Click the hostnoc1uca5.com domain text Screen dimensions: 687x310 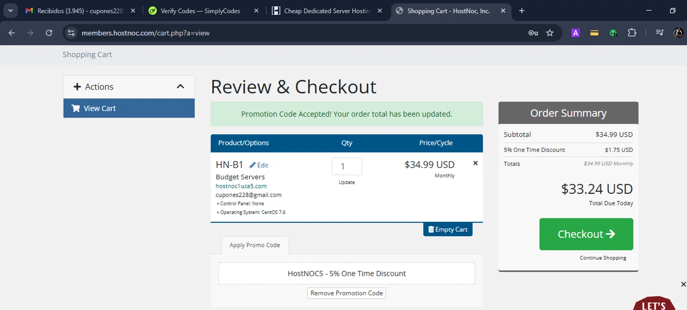241,186
